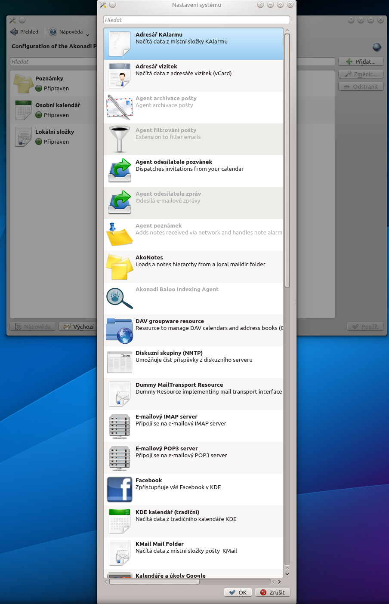Click the Akonadi Baloo Indexing Agent magnifier icon
The image size is (389, 604).
[119, 298]
